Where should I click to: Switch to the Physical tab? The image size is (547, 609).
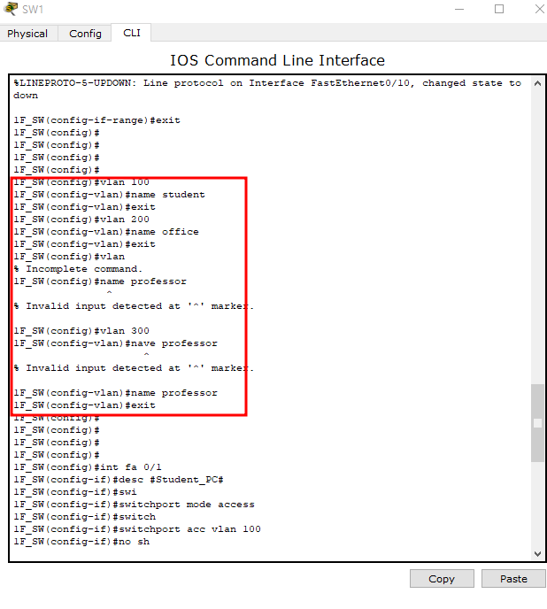pyautogui.click(x=28, y=34)
